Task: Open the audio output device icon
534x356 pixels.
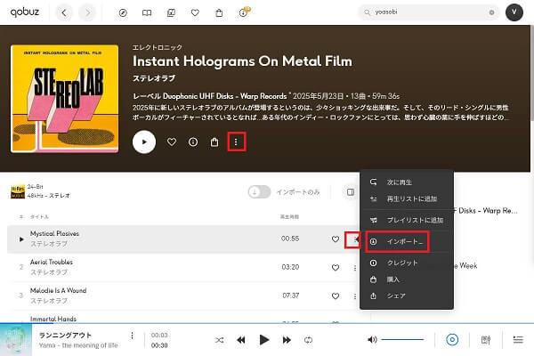Action: (452, 340)
